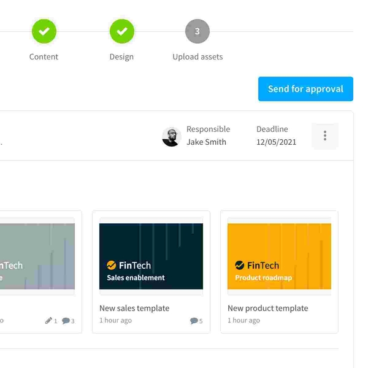Open the Design step label

tap(121, 57)
